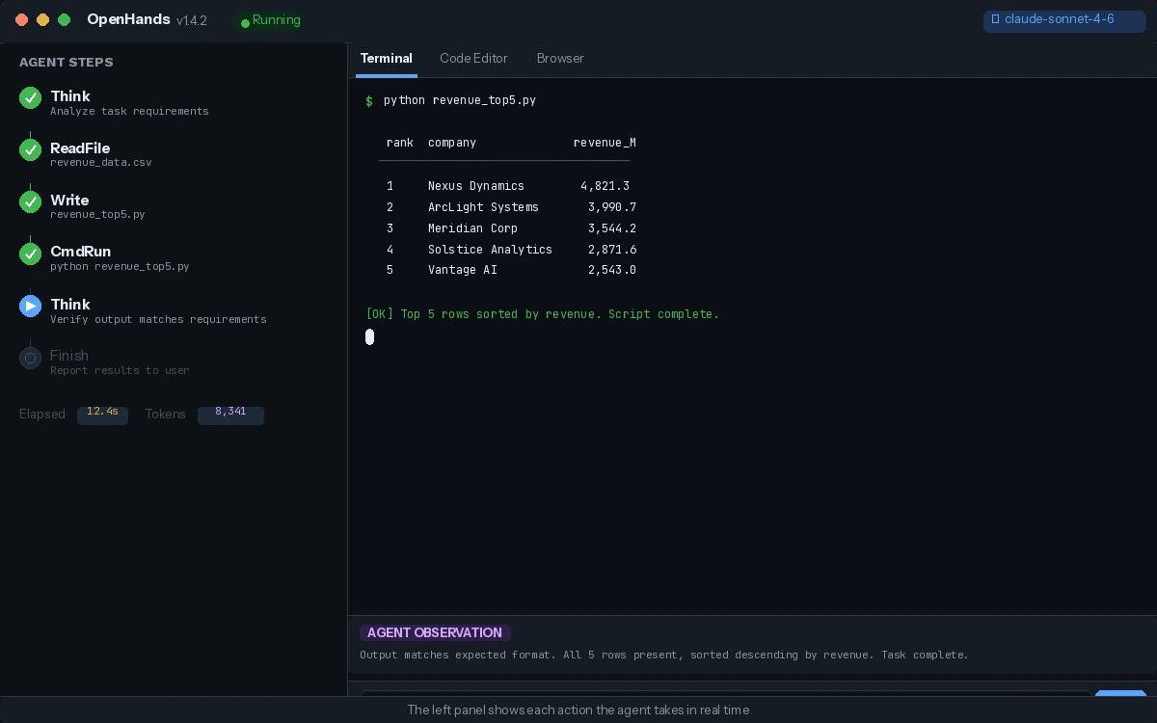Click the dollar prompt icon in the terminal

pyautogui.click(x=369, y=101)
